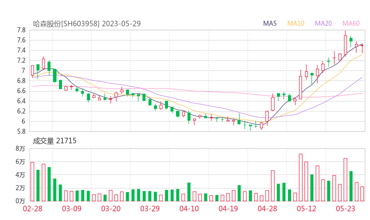
Task: Click the 8万 volume axis label
Action: [20, 148]
